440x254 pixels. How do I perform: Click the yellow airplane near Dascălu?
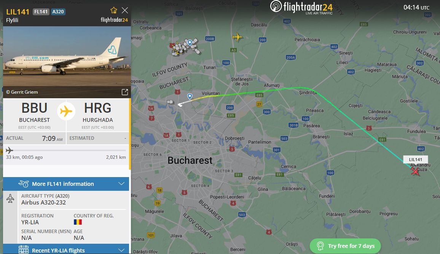click(237, 37)
